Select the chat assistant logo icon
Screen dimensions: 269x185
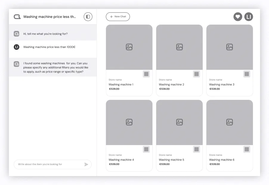pos(17,17)
